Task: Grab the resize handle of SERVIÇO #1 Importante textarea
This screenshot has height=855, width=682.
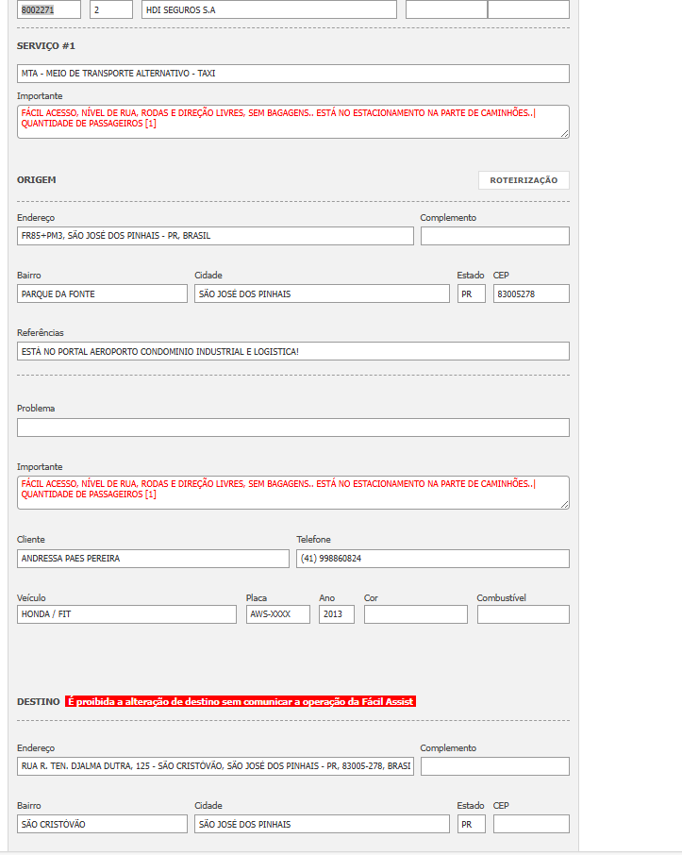Action: click(565, 134)
